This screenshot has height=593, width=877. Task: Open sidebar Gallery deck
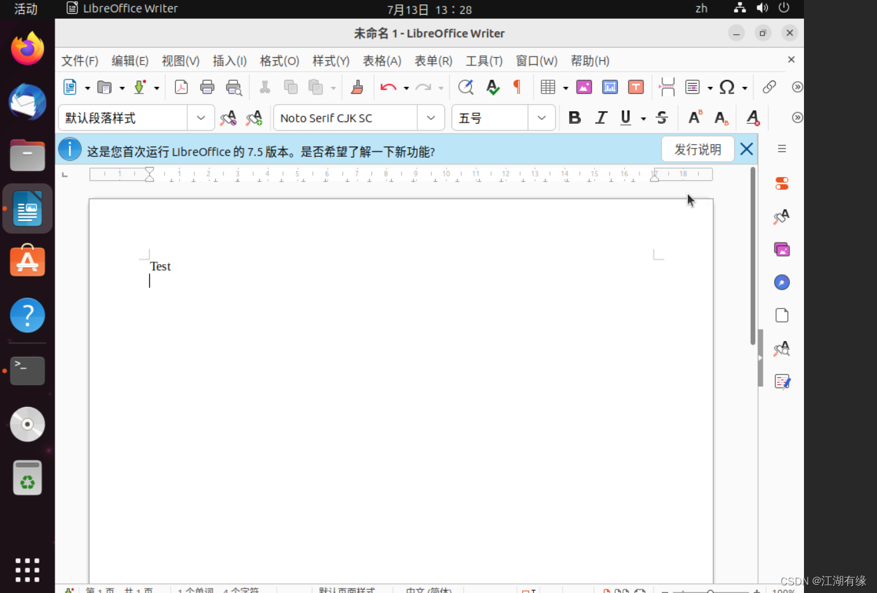click(x=782, y=250)
